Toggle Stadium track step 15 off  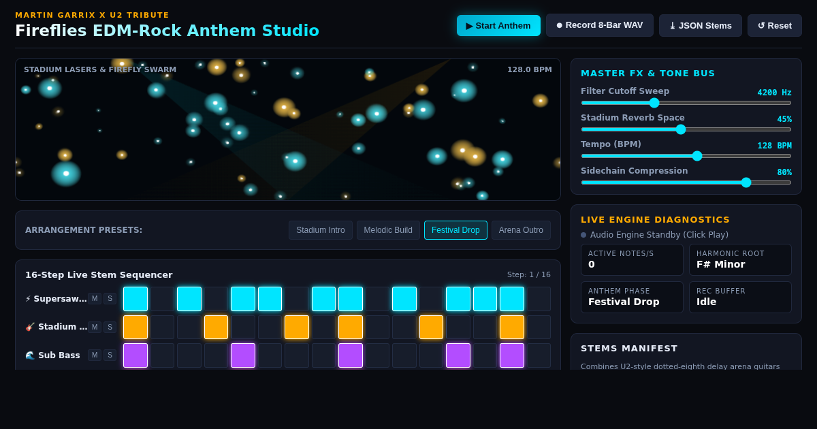[x=512, y=327]
